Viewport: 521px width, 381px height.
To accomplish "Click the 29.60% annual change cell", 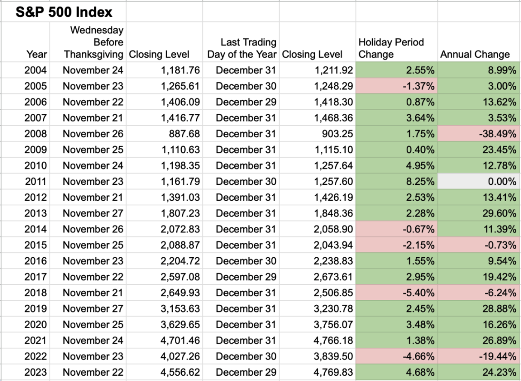I will [x=478, y=213].
